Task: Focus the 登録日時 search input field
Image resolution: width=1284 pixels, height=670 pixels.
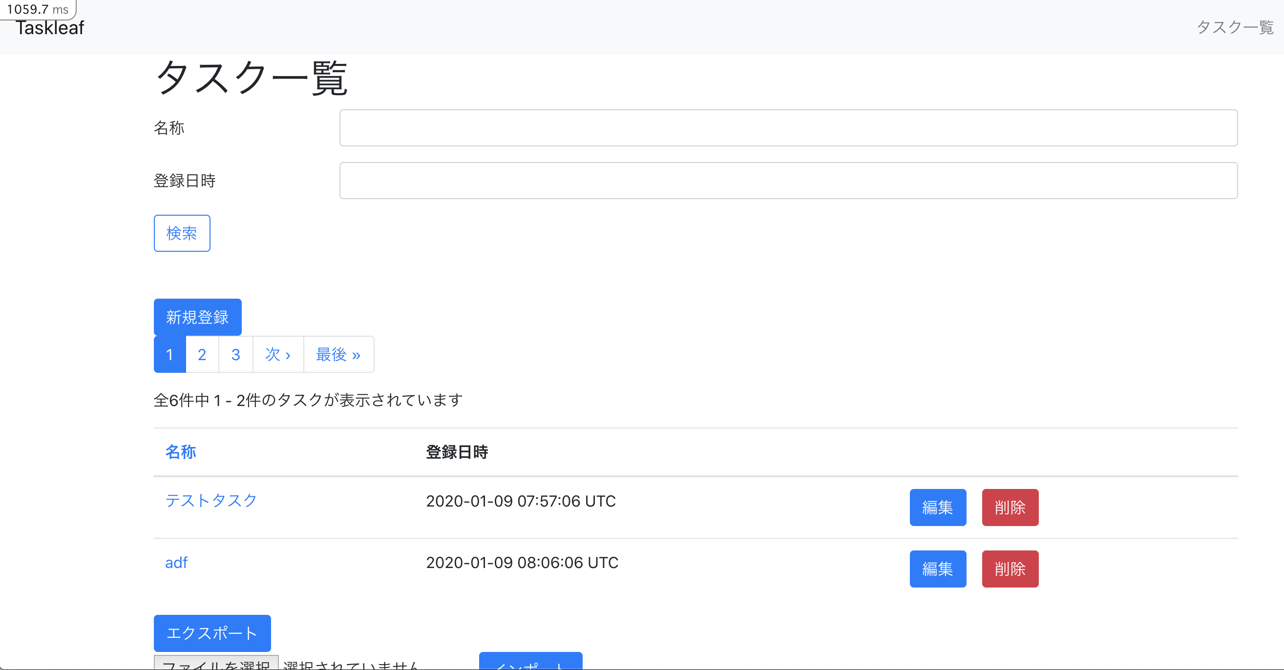Action: tap(788, 181)
